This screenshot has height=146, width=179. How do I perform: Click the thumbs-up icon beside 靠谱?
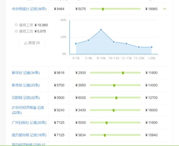pos(26,43)
